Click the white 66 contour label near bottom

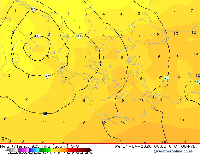(45, 113)
